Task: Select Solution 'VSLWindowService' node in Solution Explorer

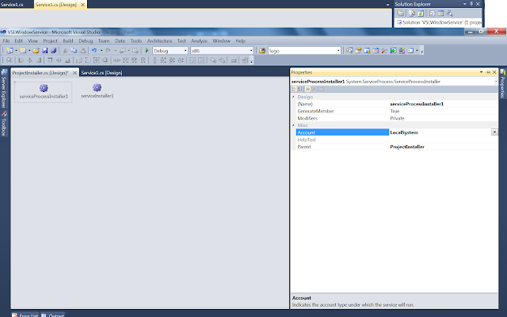Action: pyautogui.click(x=439, y=22)
